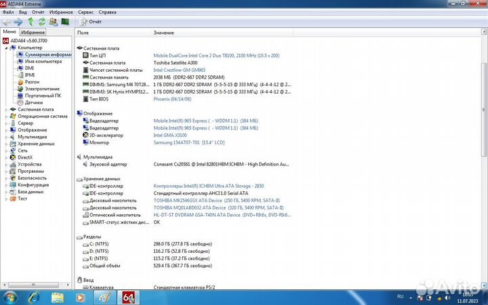Open the Core 2 Duo T8100 CPU link
The height and width of the screenshot is (305, 488).
(x=216, y=56)
